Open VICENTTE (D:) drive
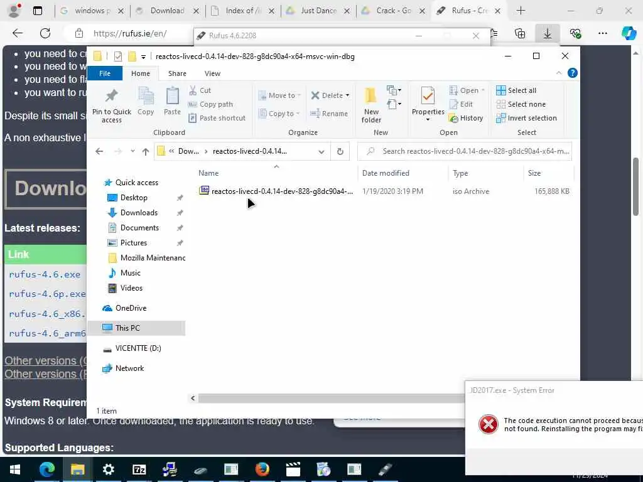Image resolution: width=643 pixels, height=482 pixels. (x=138, y=348)
